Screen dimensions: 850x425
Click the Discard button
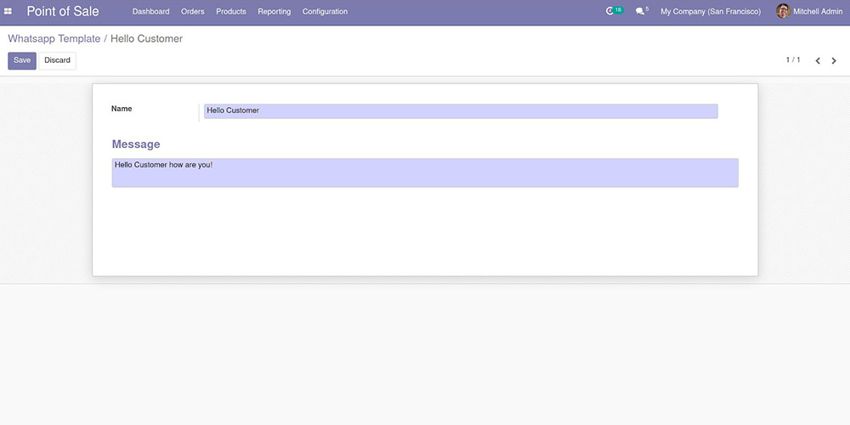pos(58,60)
